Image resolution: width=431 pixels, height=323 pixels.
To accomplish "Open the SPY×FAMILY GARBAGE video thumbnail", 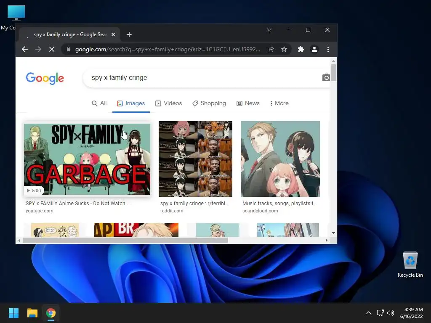I will [x=87, y=159].
